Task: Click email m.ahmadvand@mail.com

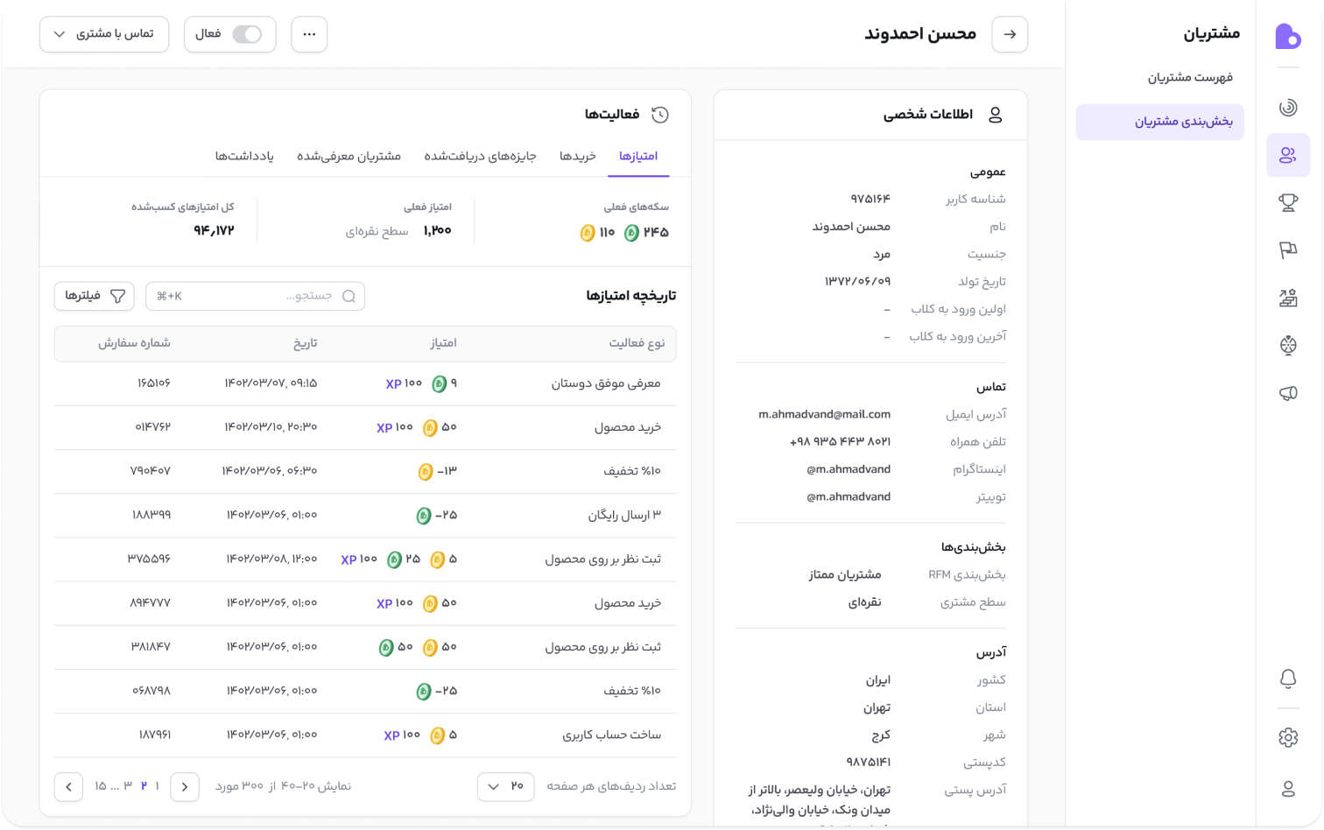Action: click(x=824, y=414)
